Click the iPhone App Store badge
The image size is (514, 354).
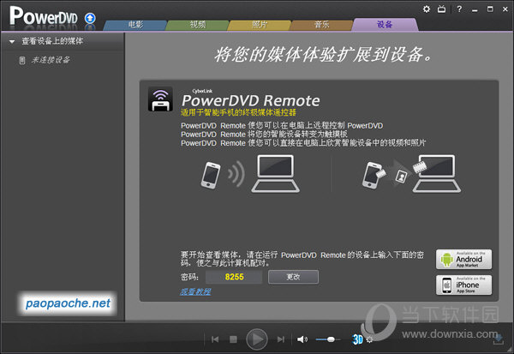click(x=463, y=285)
